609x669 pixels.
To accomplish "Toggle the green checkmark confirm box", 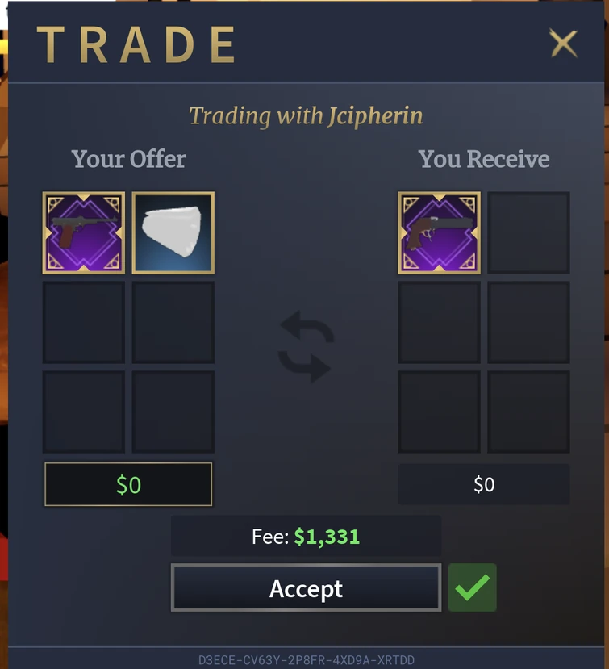I will click(x=473, y=587).
